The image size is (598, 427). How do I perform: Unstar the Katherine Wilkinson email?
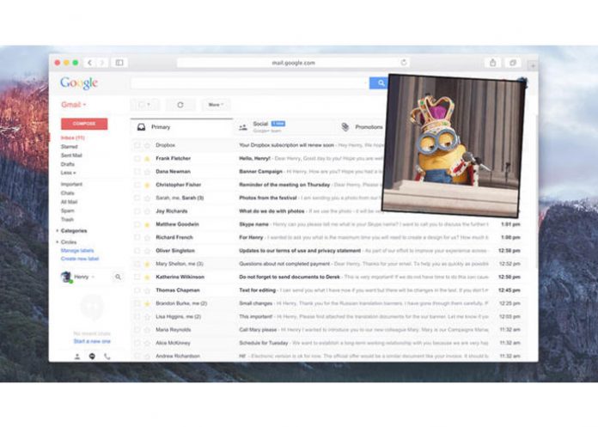click(147, 278)
